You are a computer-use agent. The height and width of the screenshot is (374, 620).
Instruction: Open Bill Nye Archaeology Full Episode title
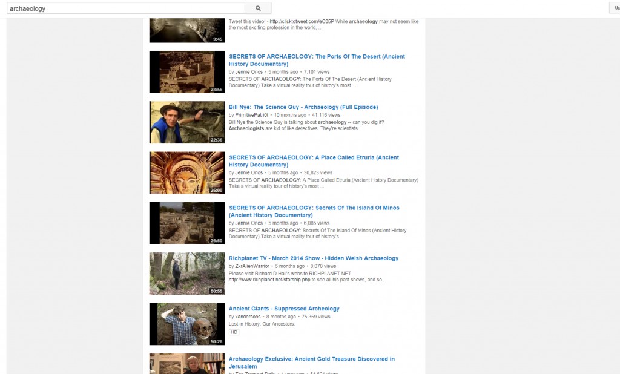click(303, 107)
